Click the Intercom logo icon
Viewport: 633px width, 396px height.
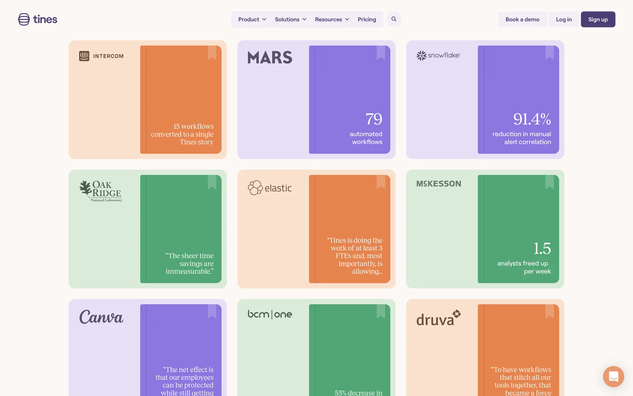point(84,56)
